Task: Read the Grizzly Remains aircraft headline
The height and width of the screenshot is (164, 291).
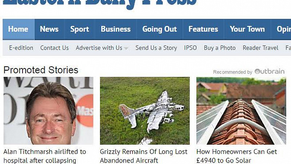Action: click(x=143, y=156)
